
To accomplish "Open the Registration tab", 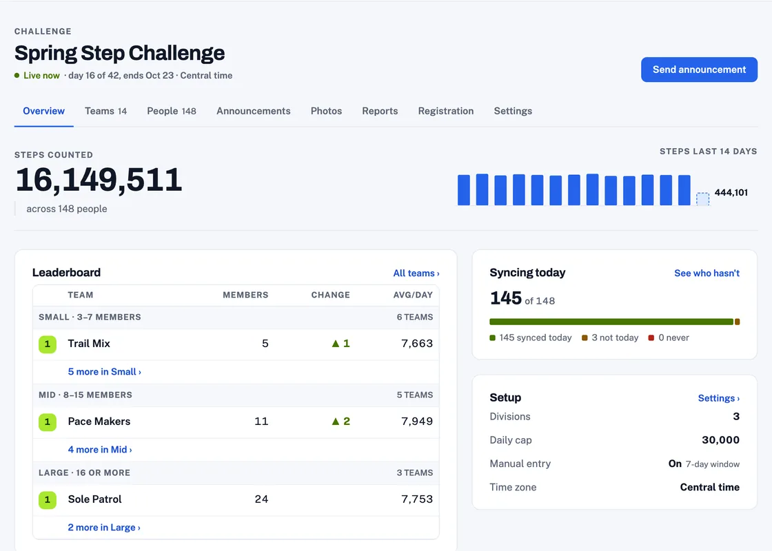I will tap(445, 111).
